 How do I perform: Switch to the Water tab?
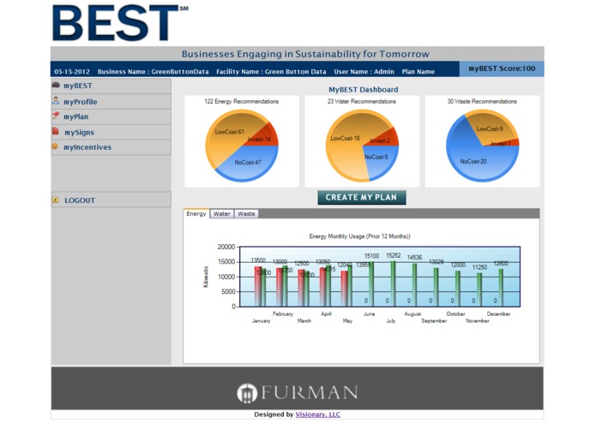tap(221, 213)
